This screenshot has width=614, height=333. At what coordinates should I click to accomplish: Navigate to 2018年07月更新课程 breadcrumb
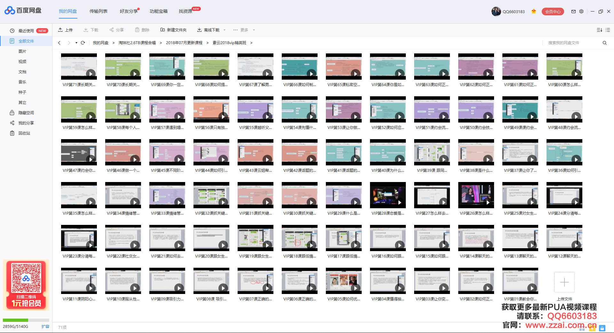pyautogui.click(x=184, y=43)
